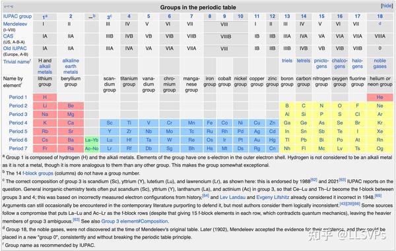Click the alkali metals link

coord(45,69)
